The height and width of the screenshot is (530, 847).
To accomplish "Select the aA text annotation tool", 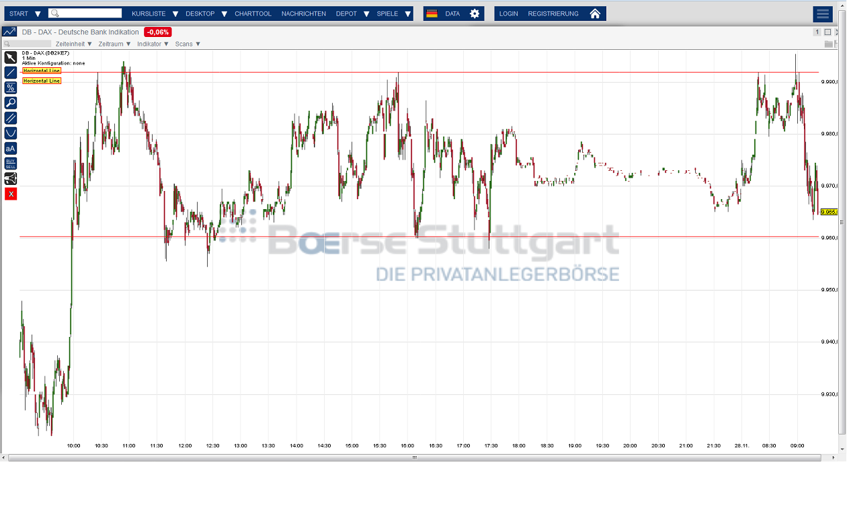I will (x=10, y=148).
